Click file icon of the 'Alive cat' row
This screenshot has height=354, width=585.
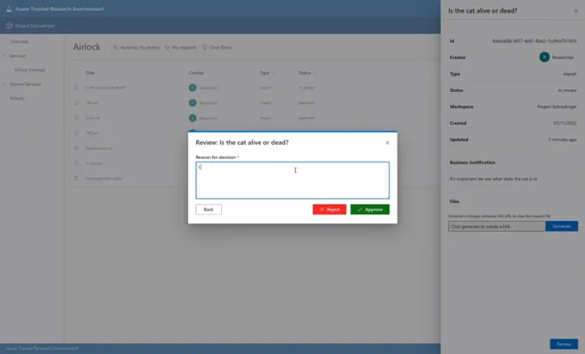77,118
